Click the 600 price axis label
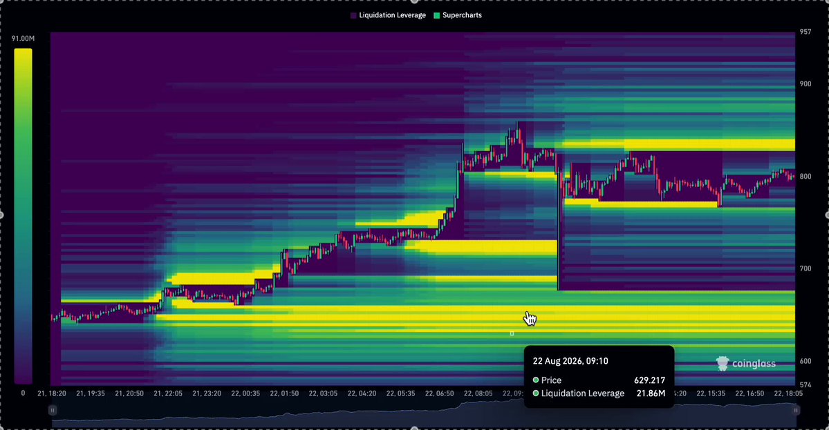Screen dimensions: 829x430 [805, 362]
